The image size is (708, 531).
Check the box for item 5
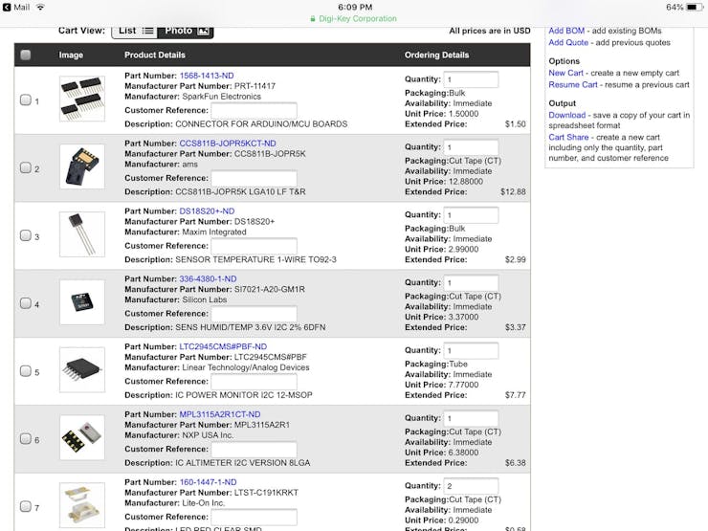click(x=26, y=370)
